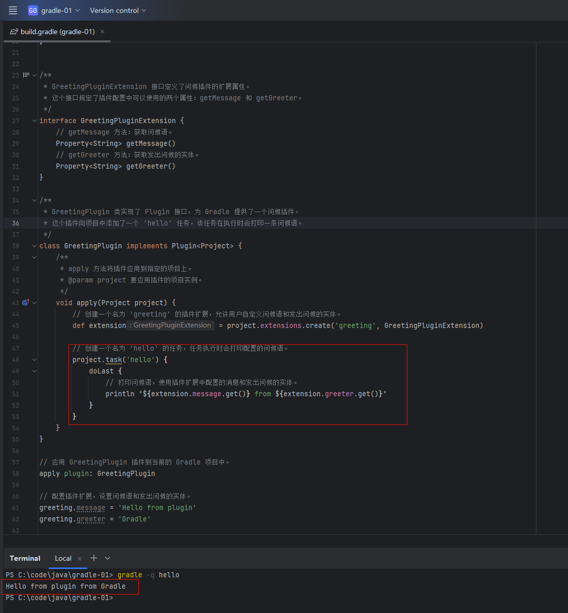Screen dimensions: 568x613
Task: Click line number 58 in gutter
Action: pos(16,473)
